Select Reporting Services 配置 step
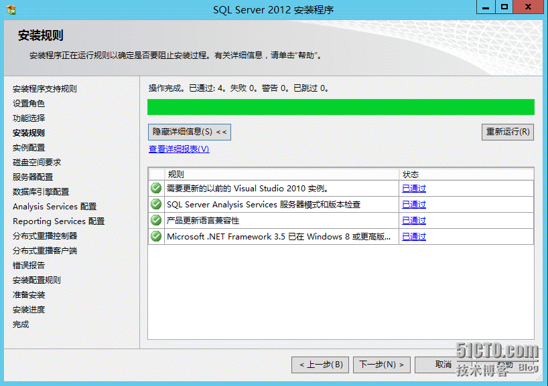The height and width of the screenshot is (386, 548). (x=59, y=221)
